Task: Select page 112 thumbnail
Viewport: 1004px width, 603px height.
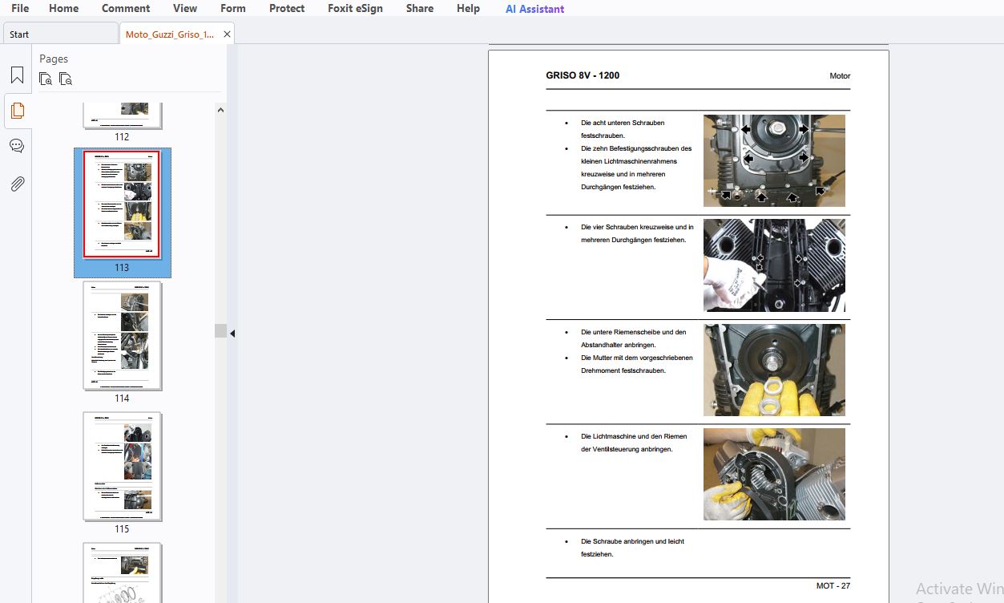Action: (123, 115)
